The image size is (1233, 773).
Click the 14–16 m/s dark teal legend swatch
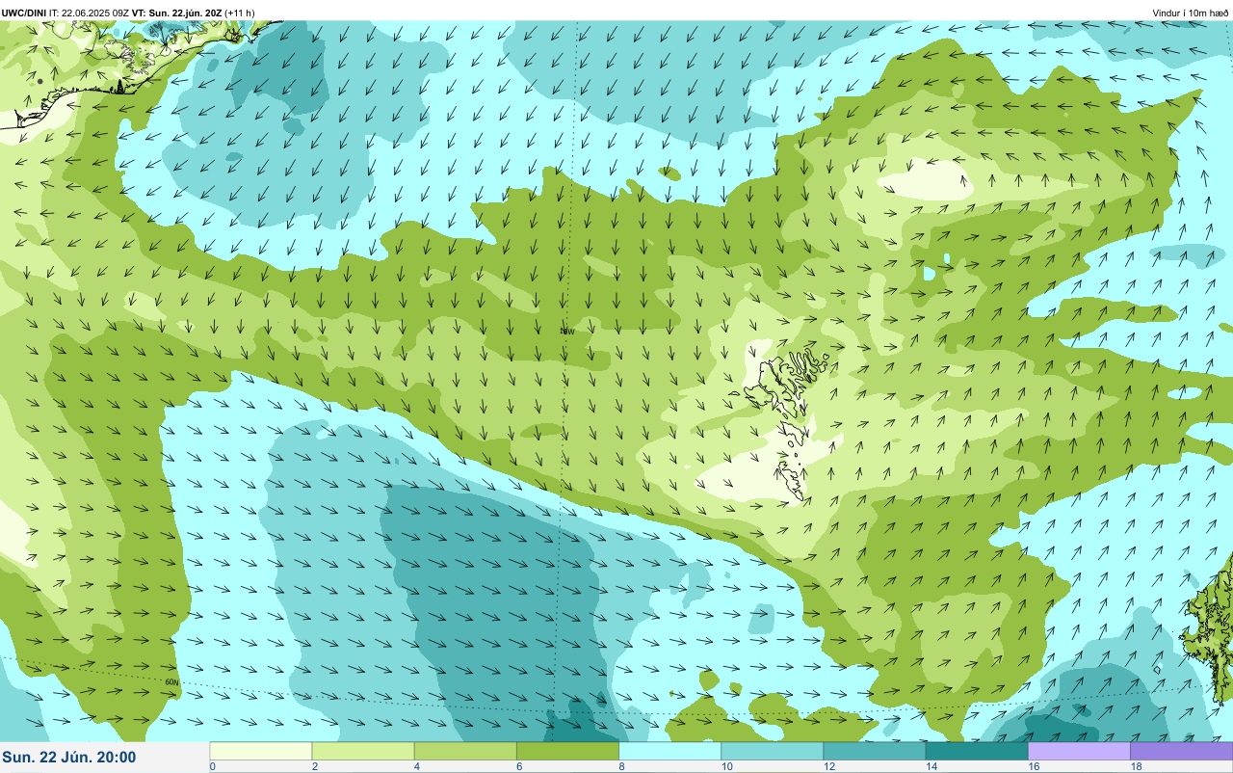pyautogui.click(x=977, y=751)
